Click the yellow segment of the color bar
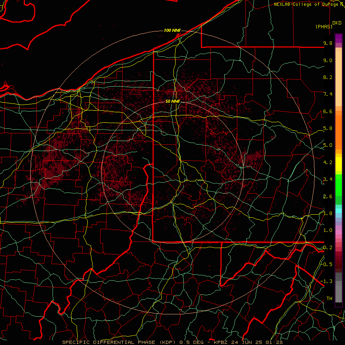 (x=338, y=164)
